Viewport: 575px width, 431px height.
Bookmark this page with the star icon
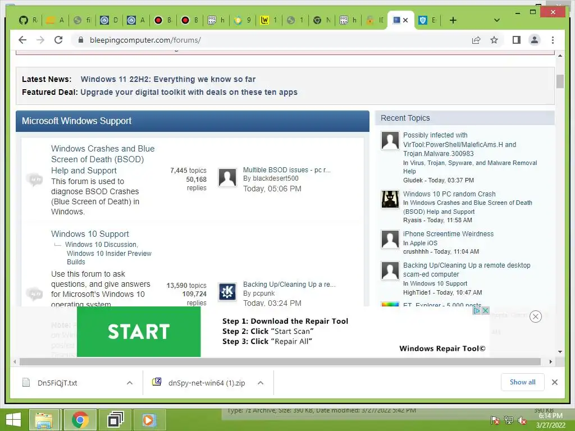pos(494,40)
